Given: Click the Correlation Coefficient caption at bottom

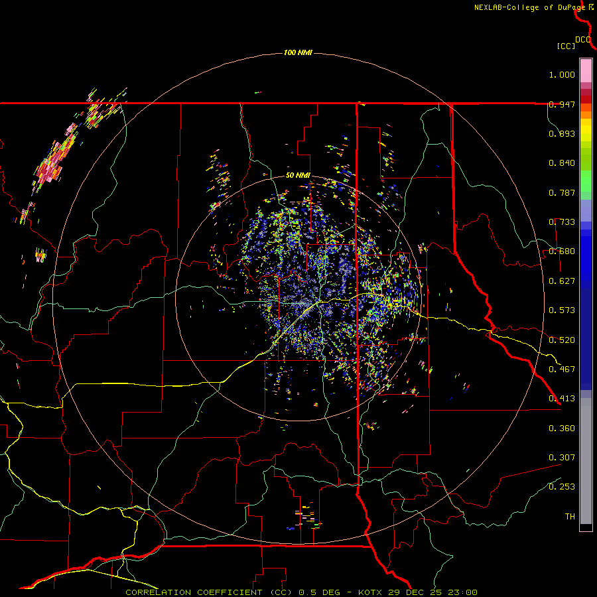Looking at the screenshot, I should click(x=301, y=592).
